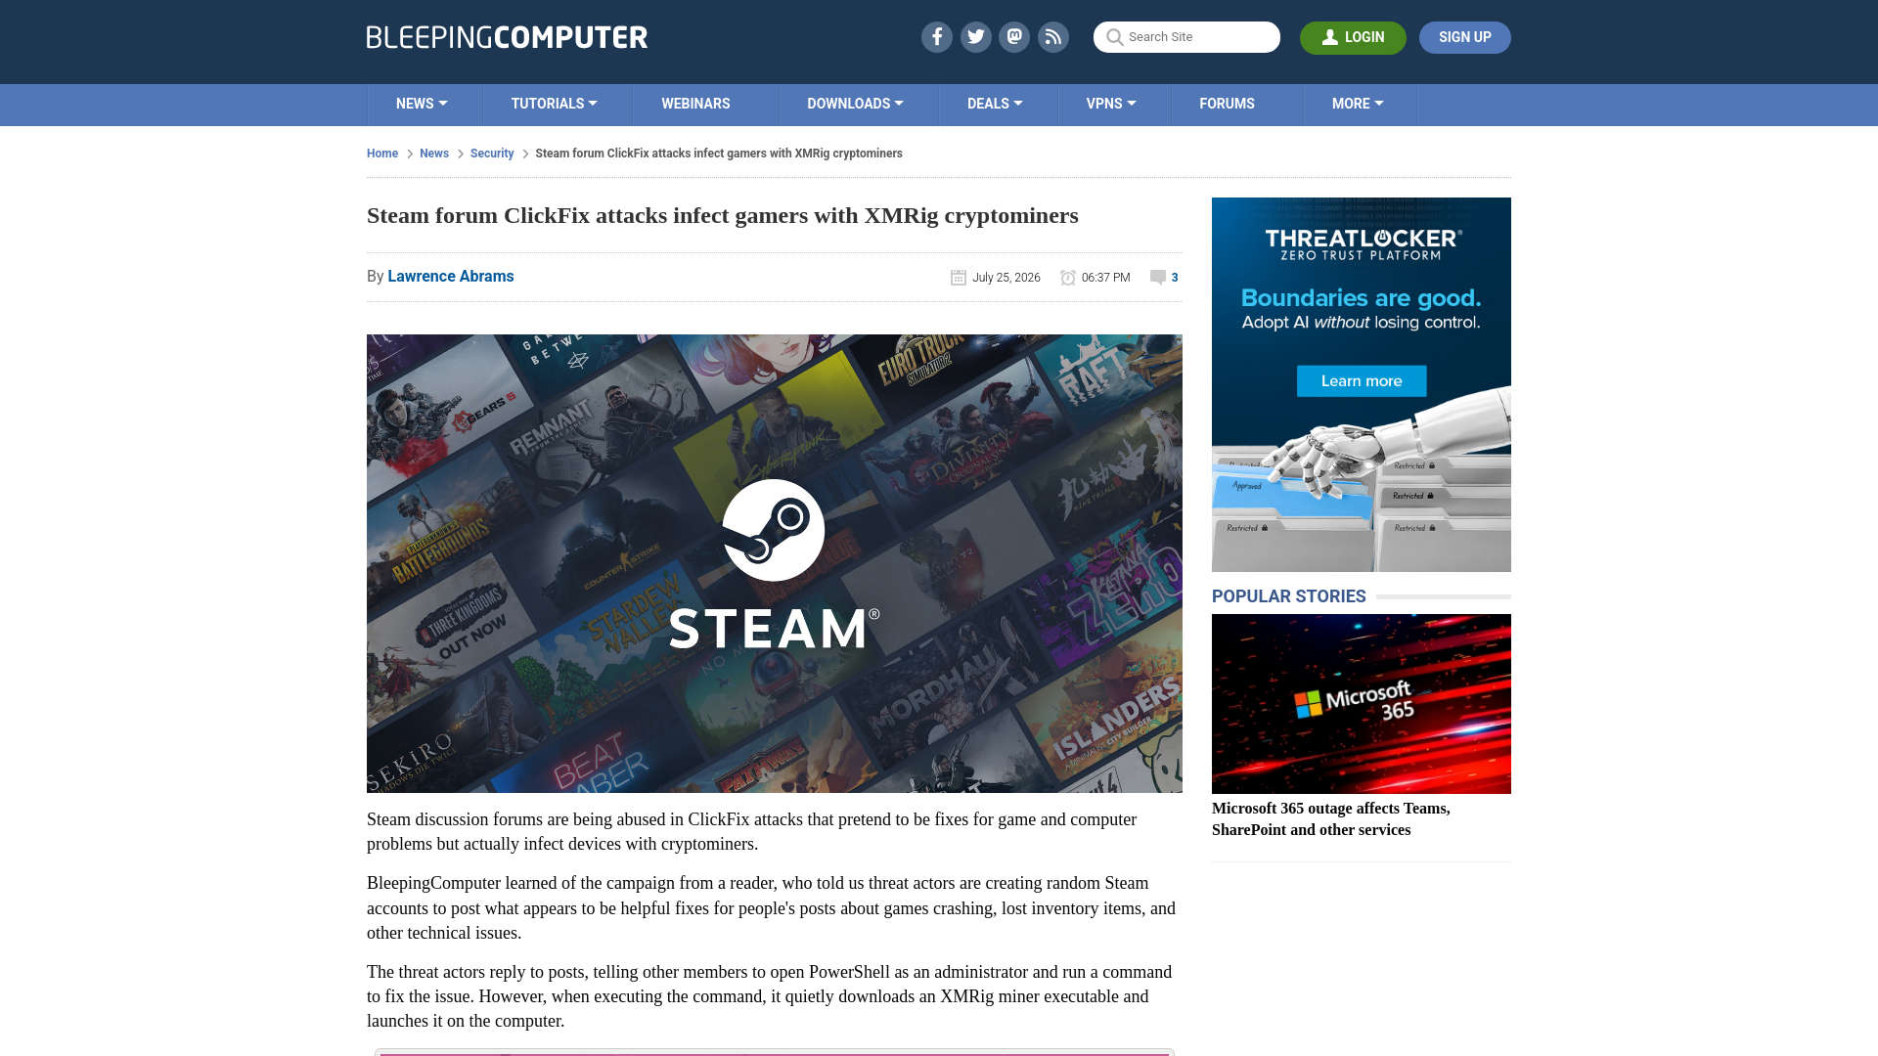Image resolution: width=1878 pixels, height=1056 pixels.
Task: Open author Lawrence Abrams profile link
Action: tap(451, 277)
